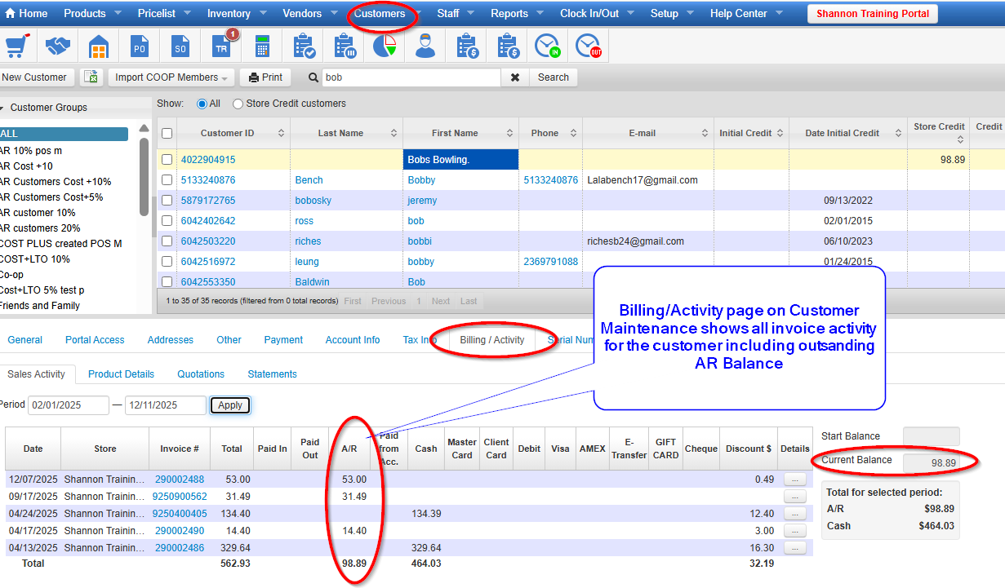
Task: Sort by Customer ID column arrows
Action: tap(281, 133)
